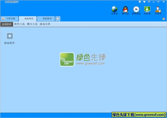This screenshot has width=167, height=118.
Task: Switch to 个性导航 tab
Action: click(x=10, y=19)
